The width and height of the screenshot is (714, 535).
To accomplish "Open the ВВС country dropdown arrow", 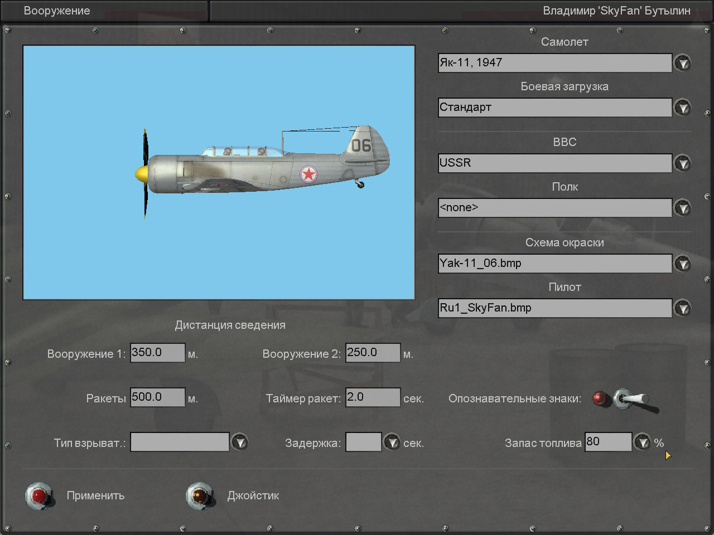I will (x=682, y=163).
